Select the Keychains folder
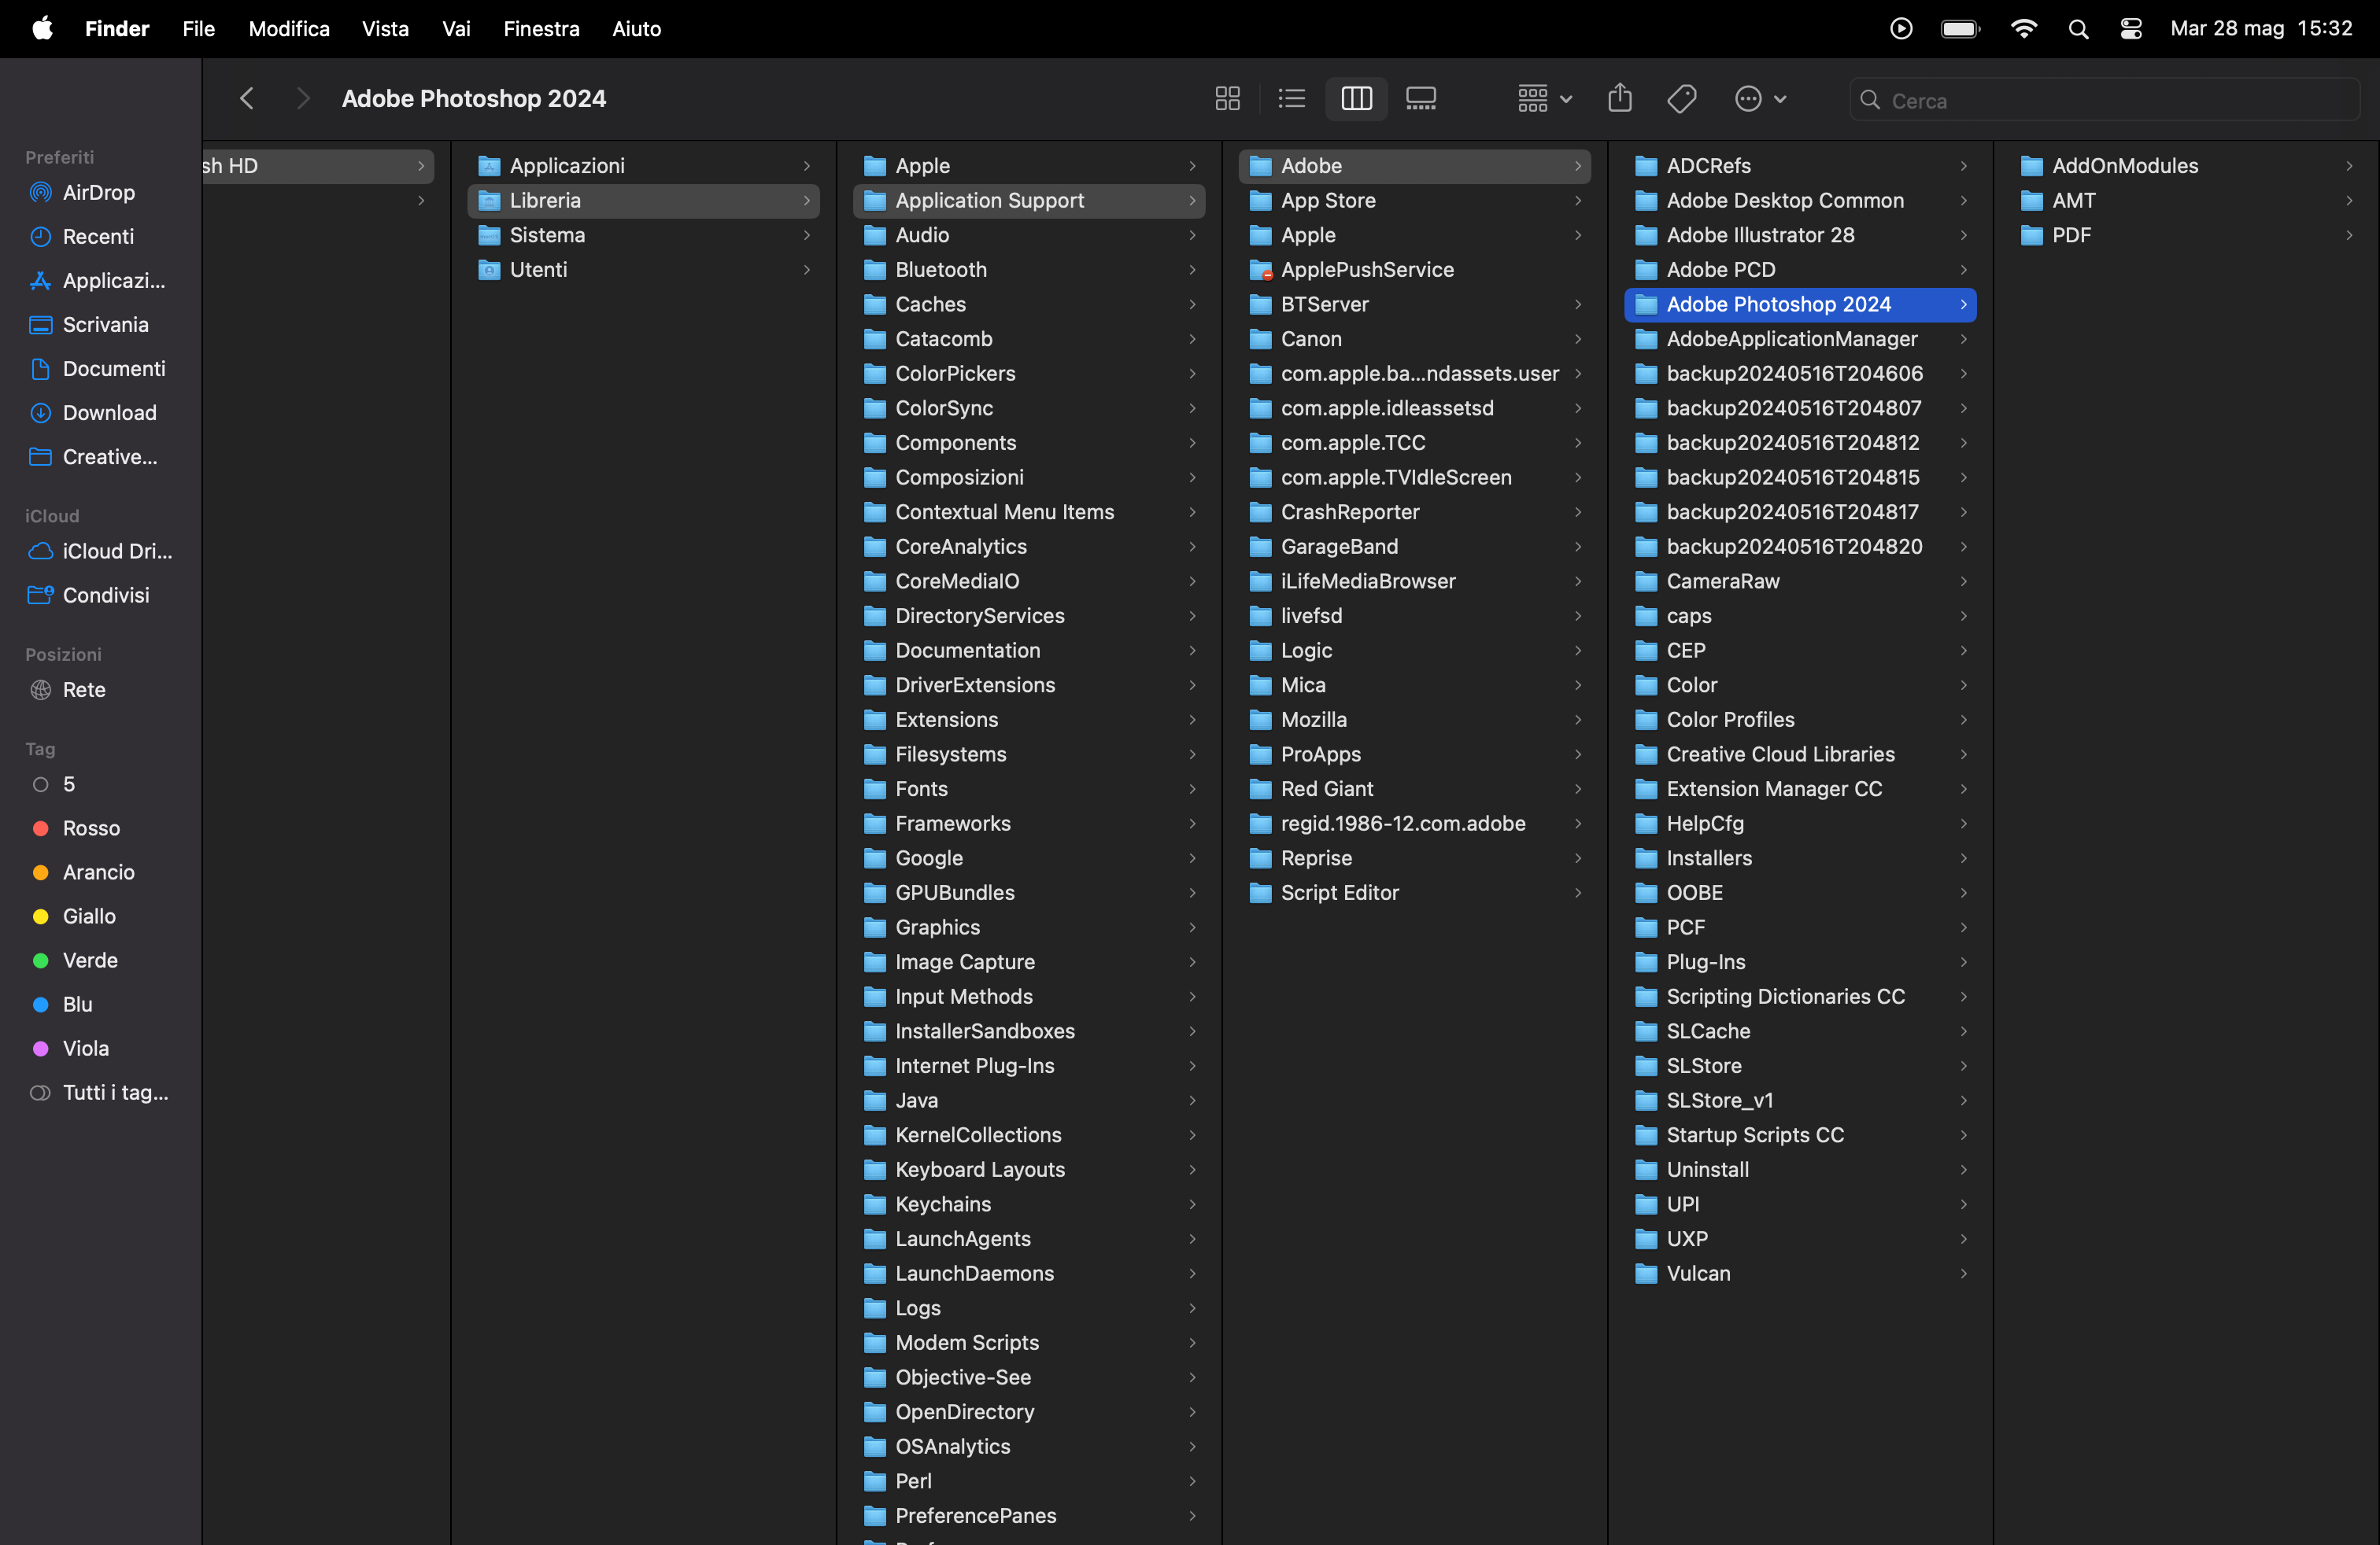The width and height of the screenshot is (2380, 1545). pyautogui.click(x=1029, y=1204)
